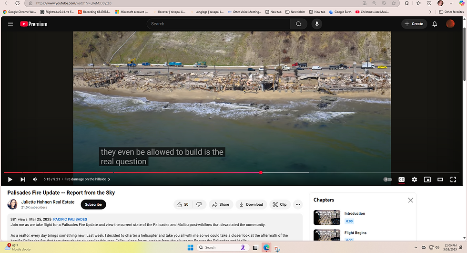Viewport: 467px width, 253px height.
Task: Mute the video volume
Action: 35,179
